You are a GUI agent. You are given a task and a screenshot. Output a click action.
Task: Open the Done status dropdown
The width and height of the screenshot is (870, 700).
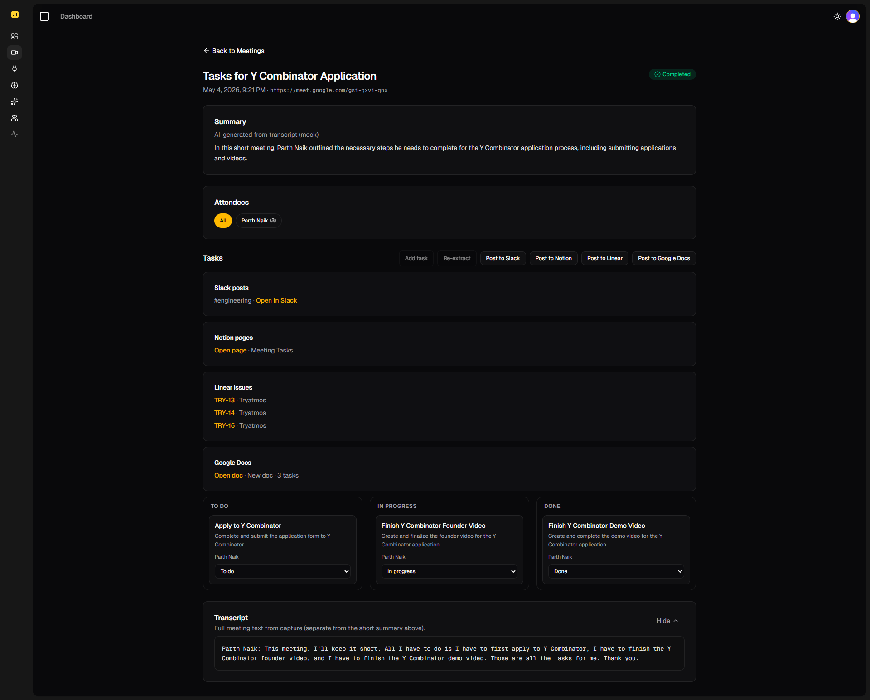click(x=616, y=571)
